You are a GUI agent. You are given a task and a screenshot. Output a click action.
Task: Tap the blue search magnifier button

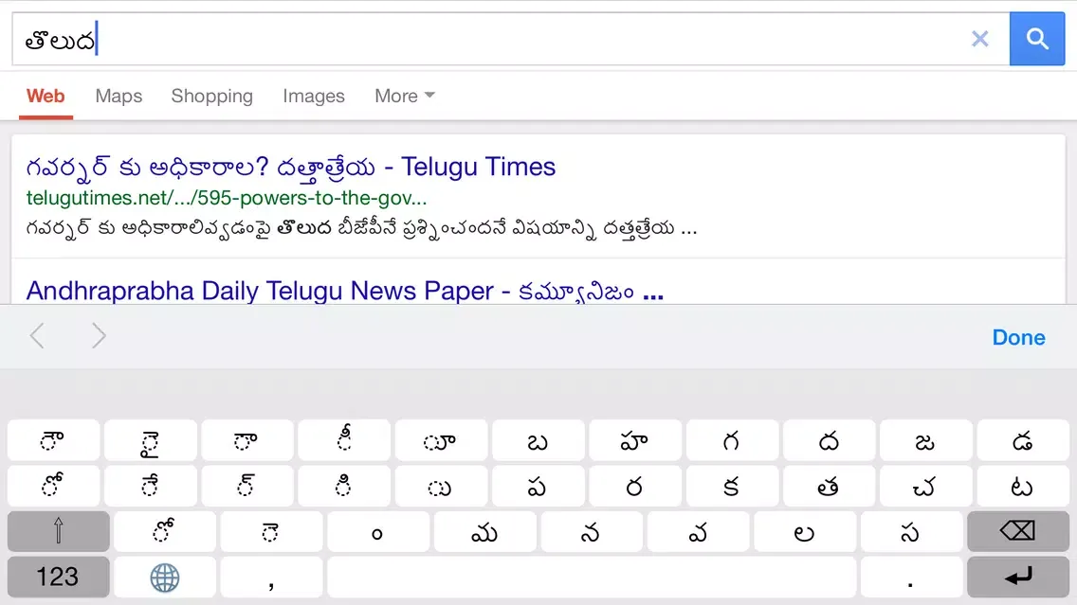(x=1036, y=39)
